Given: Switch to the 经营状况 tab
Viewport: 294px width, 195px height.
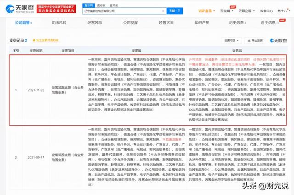Looking at the screenshot, I should [166, 22].
